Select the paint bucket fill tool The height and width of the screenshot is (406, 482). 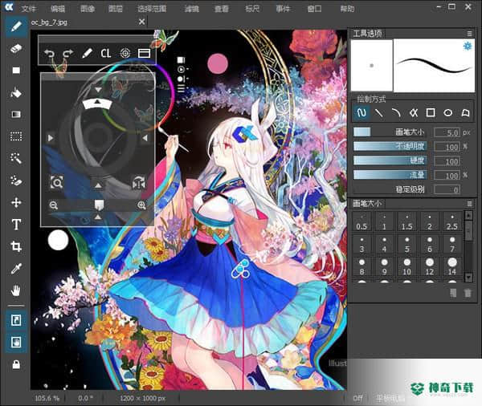coord(16,92)
